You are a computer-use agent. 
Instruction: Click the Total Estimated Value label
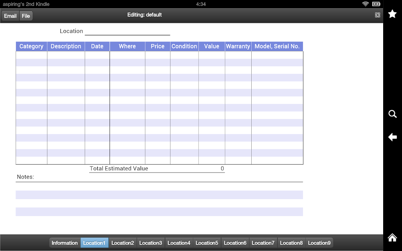pos(119,169)
